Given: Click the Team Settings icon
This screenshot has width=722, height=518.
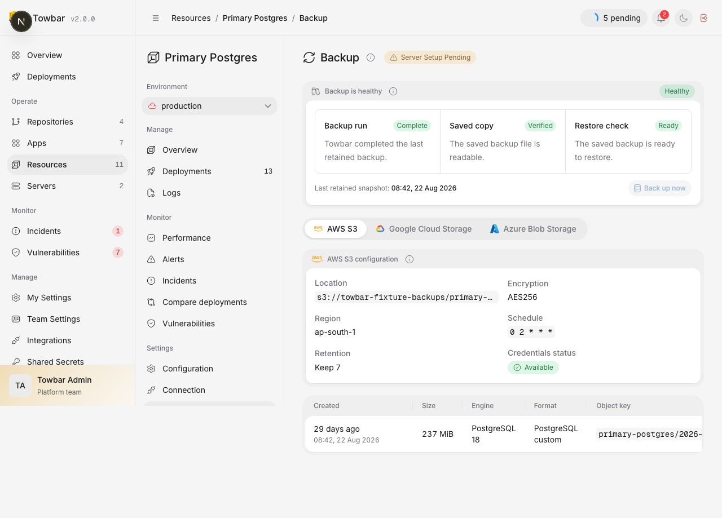Looking at the screenshot, I should click(16, 319).
